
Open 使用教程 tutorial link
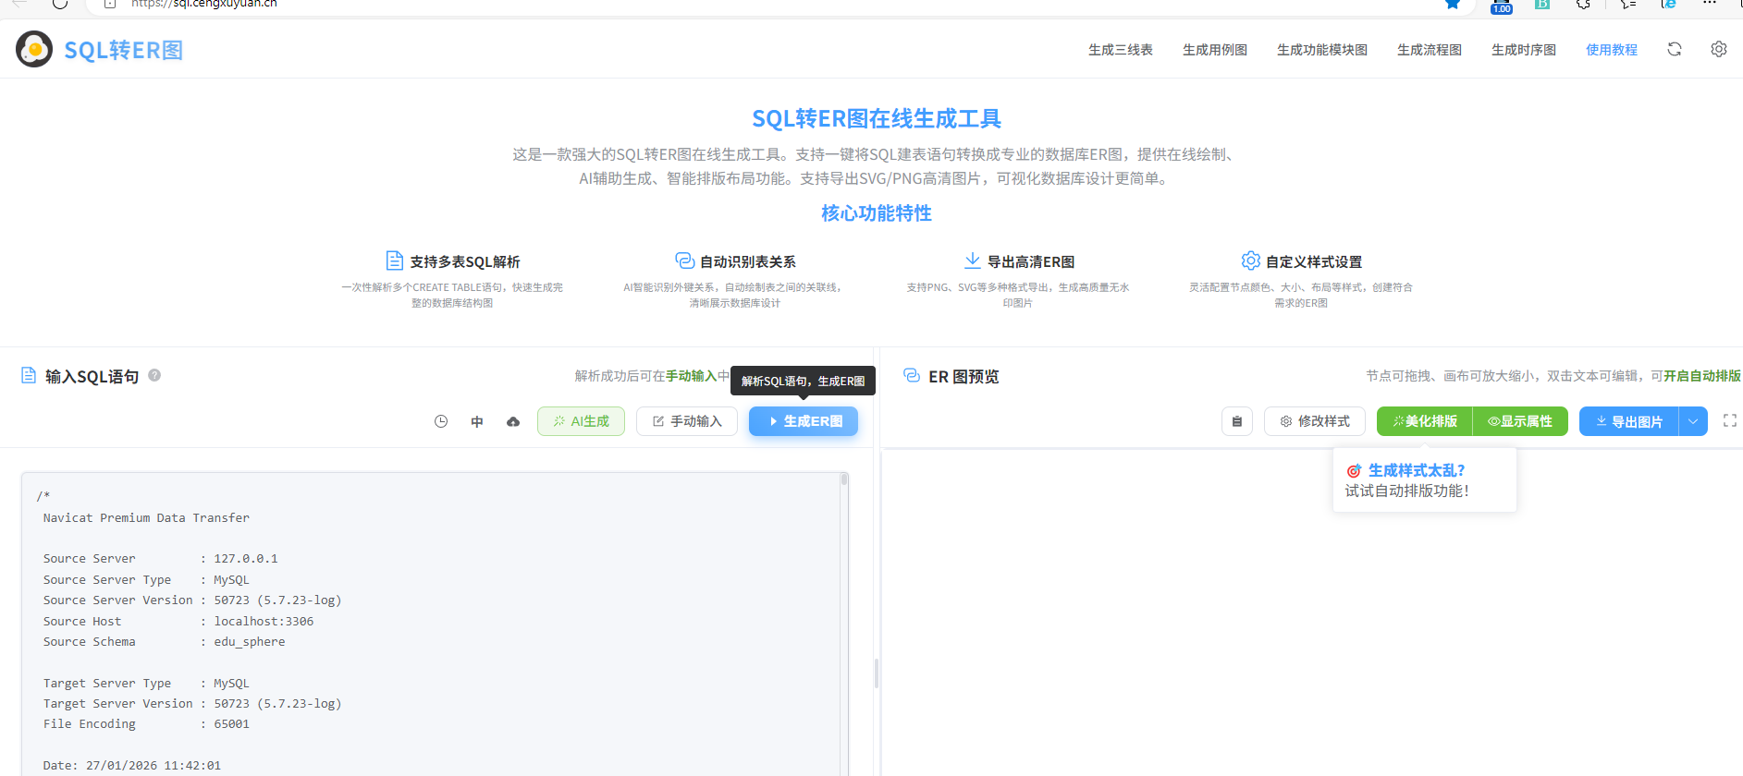coord(1611,50)
